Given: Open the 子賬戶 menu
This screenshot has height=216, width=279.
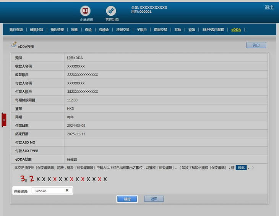Looking at the screenshot, I should click(141, 29).
